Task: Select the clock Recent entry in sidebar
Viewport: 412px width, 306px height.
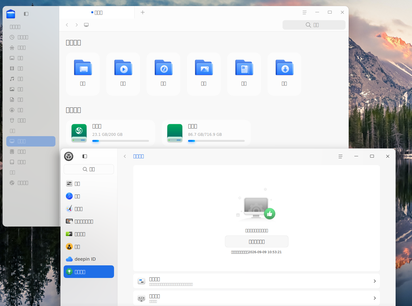Action: point(31,37)
